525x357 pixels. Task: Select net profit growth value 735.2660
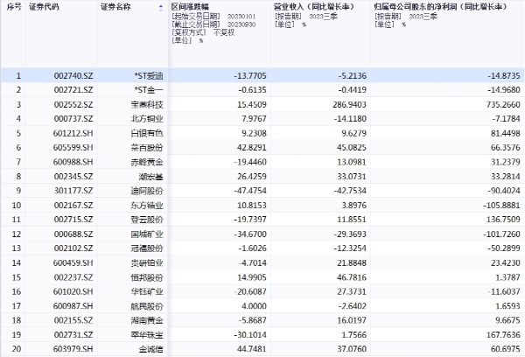pyautogui.click(x=503, y=104)
